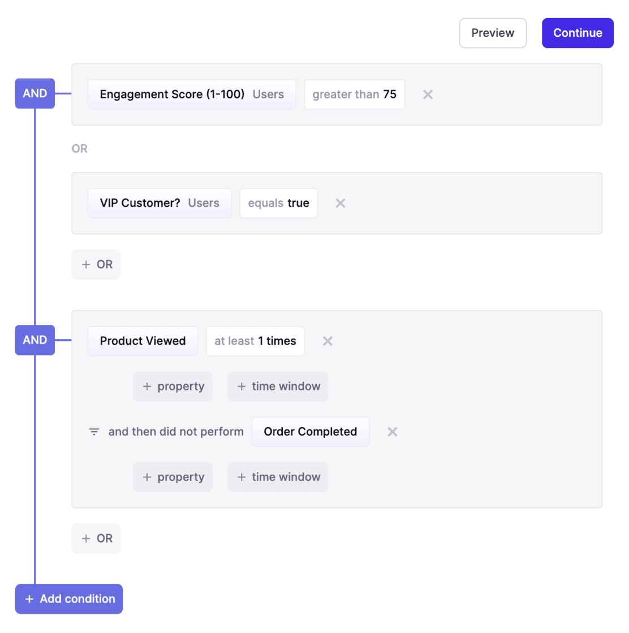Open the 'greater than 75' operator selector

(354, 94)
